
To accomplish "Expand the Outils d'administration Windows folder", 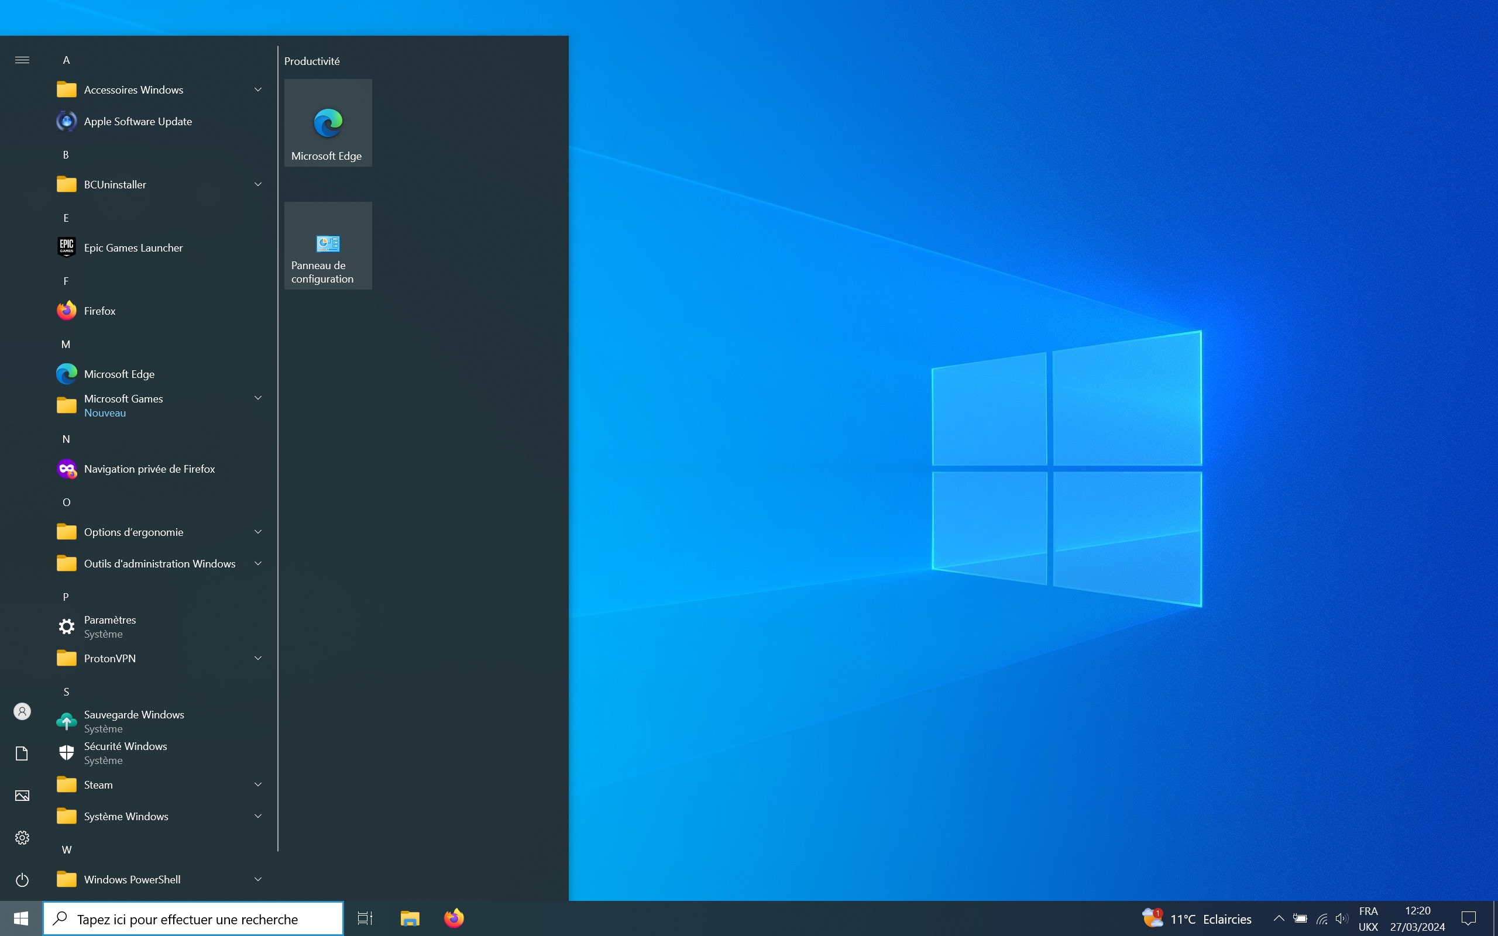I will [x=159, y=563].
